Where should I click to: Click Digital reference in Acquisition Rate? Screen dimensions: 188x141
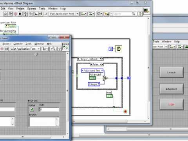pos(11,26)
